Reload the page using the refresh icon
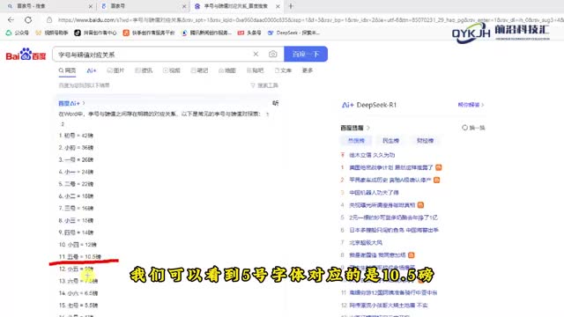The height and width of the screenshot is (317, 564). [x=28, y=19]
